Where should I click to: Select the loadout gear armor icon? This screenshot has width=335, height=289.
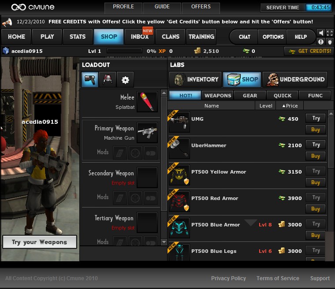(x=108, y=80)
